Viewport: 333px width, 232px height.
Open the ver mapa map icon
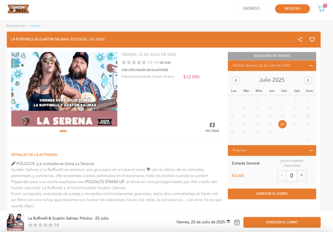coord(212,125)
